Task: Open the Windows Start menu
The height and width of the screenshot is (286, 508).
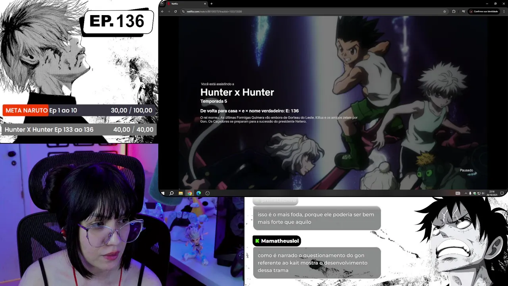Action: 163,193
